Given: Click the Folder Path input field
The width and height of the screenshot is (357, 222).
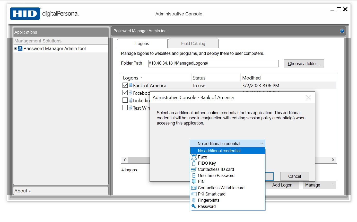Looking at the screenshot, I should tap(213, 63).
